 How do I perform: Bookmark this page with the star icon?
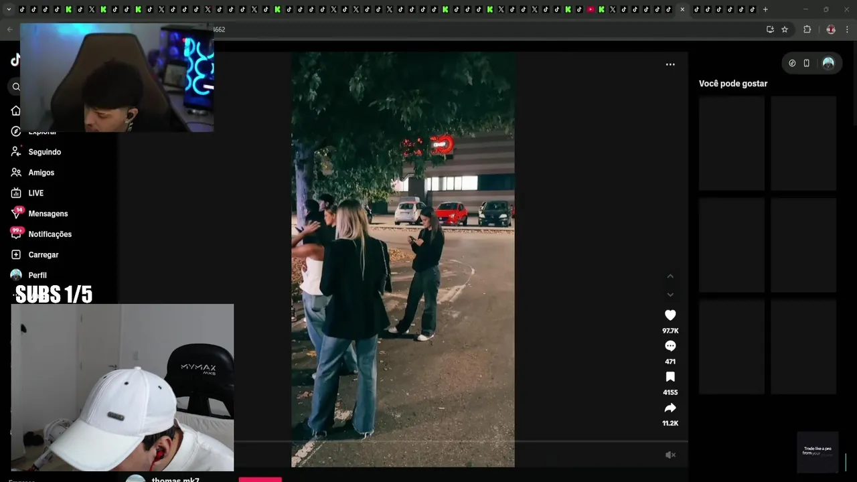tap(785, 29)
